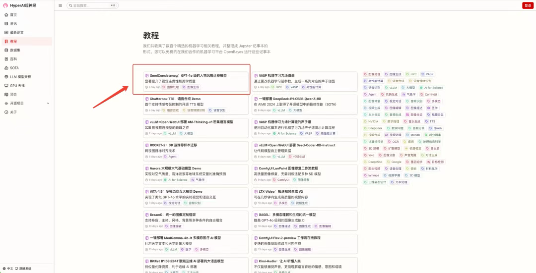
Task: Open the 百科 sidebar item
Action: pyautogui.click(x=13, y=59)
